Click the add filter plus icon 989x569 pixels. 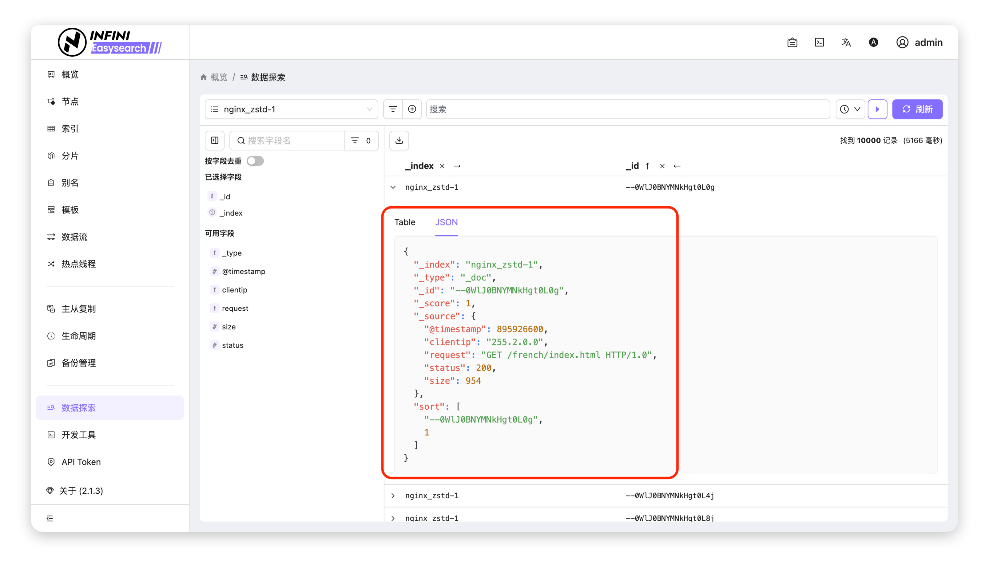[x=412, y=109]
